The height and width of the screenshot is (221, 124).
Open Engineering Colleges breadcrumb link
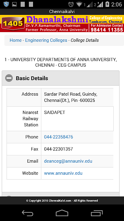46,40
